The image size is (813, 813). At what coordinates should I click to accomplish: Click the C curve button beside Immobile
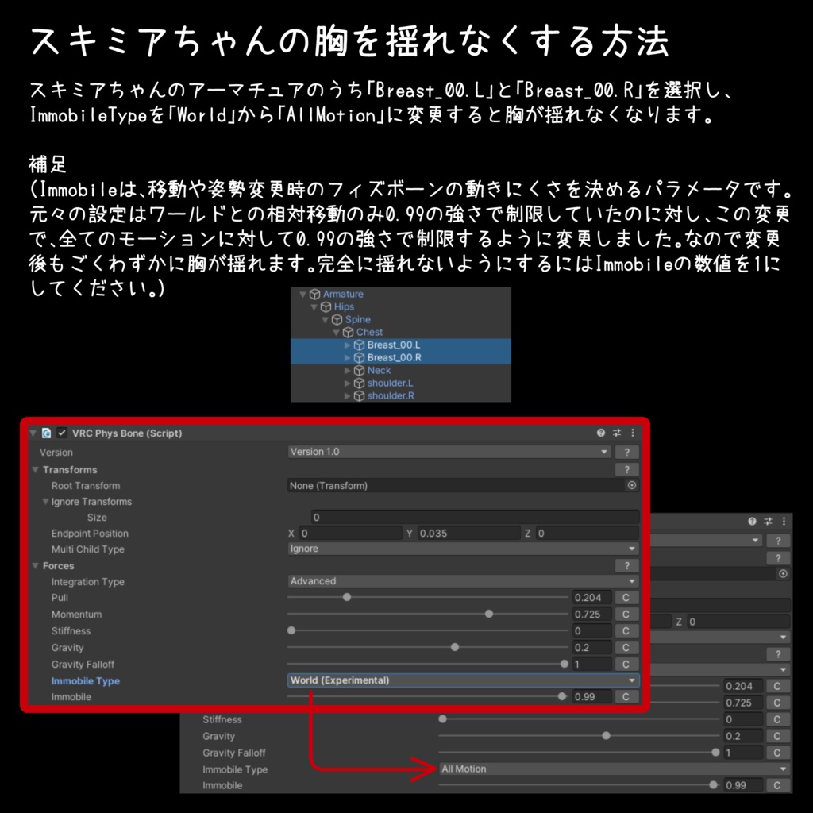pyautogui.click(x=626, y=696)
